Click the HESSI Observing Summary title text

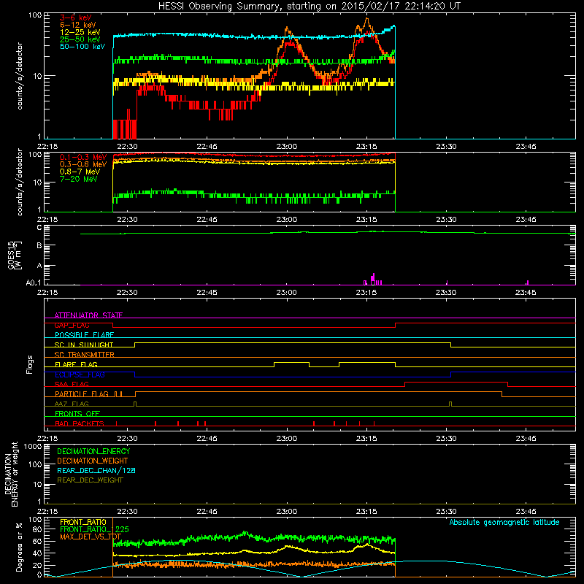(x=309, y=6)
